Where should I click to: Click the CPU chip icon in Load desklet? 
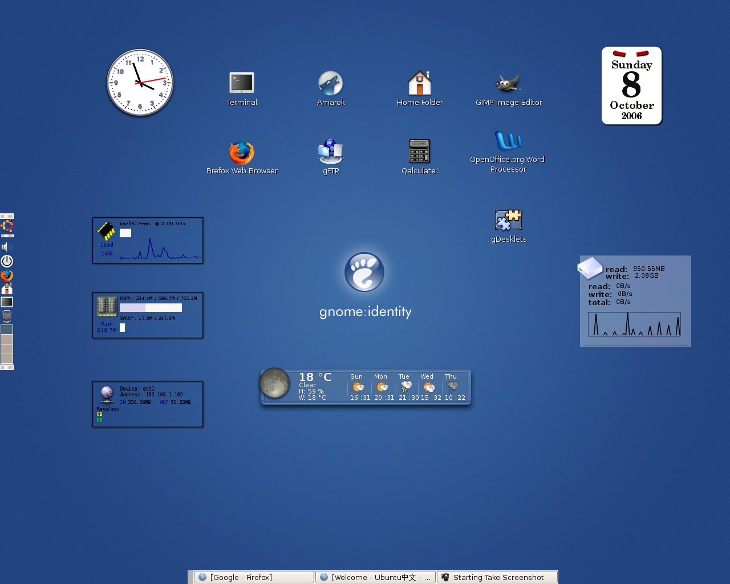[x=107, y=230]
